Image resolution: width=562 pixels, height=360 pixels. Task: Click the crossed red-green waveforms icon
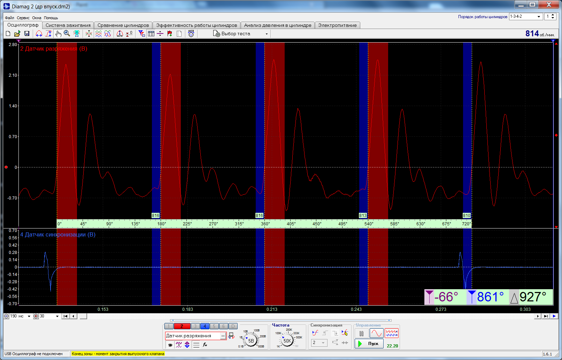[89, 33]
